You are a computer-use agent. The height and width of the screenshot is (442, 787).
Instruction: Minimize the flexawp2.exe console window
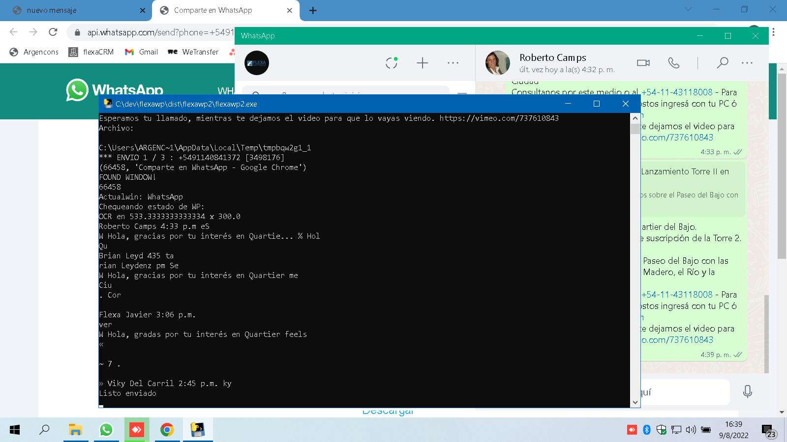(x=568, y=104)
